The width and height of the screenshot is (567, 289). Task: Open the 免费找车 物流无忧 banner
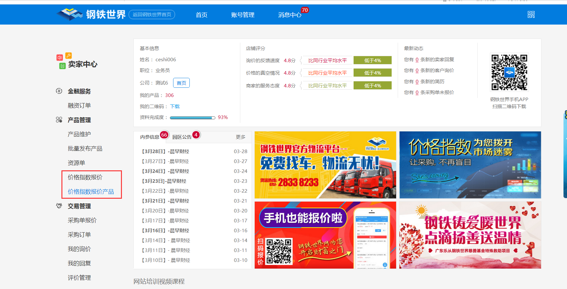[325, 165]
